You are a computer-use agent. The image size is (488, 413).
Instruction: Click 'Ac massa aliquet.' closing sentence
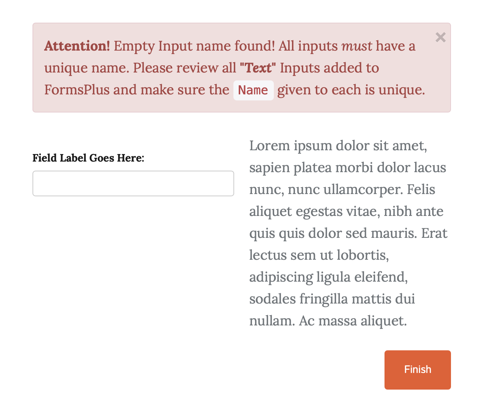pyautogui.click(x=353, y=321)
